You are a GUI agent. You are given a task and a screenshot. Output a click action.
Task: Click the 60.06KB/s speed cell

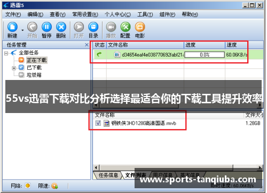click(x=237, y=55)
